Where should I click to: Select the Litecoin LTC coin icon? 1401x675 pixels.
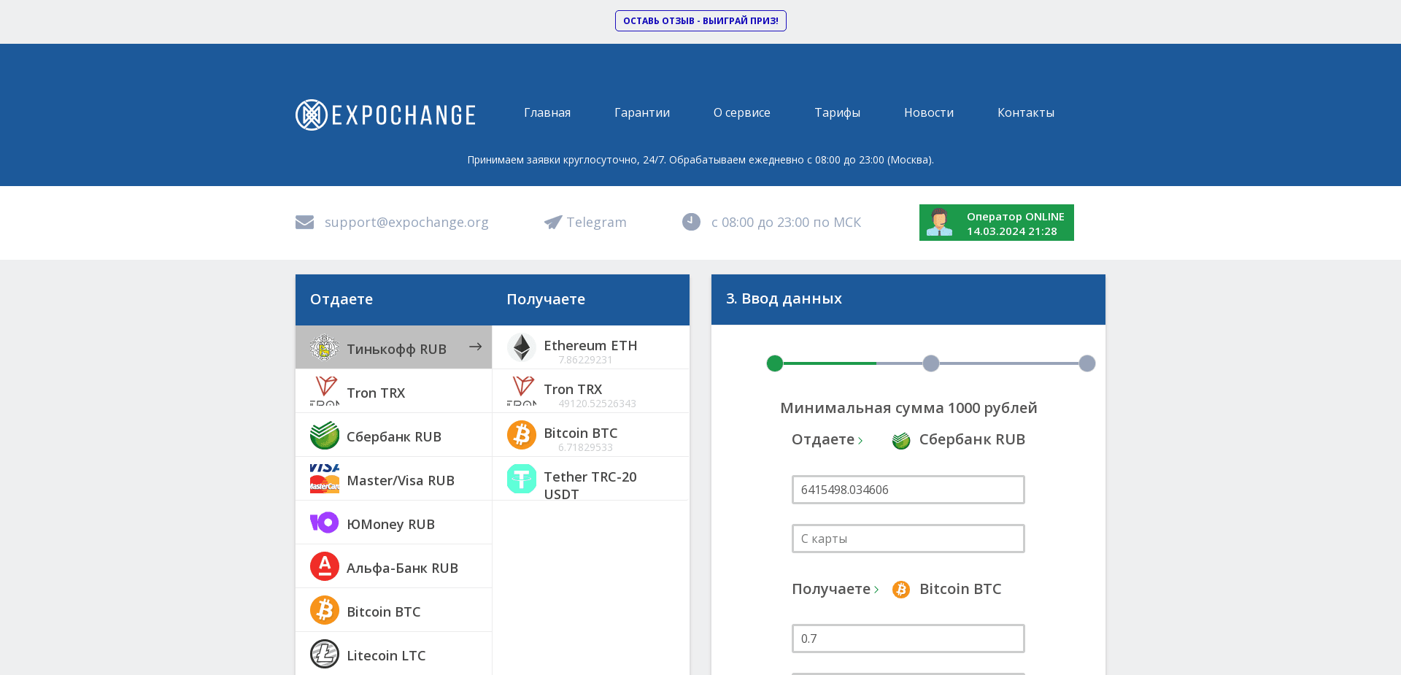tap(324, 654)
